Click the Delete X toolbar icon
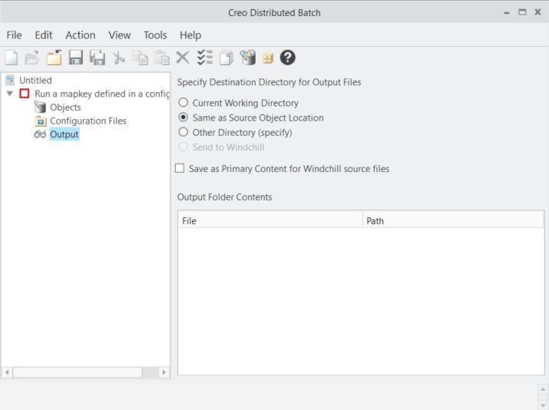The height and width of the screenshot is (410, 549). point(183,58)
